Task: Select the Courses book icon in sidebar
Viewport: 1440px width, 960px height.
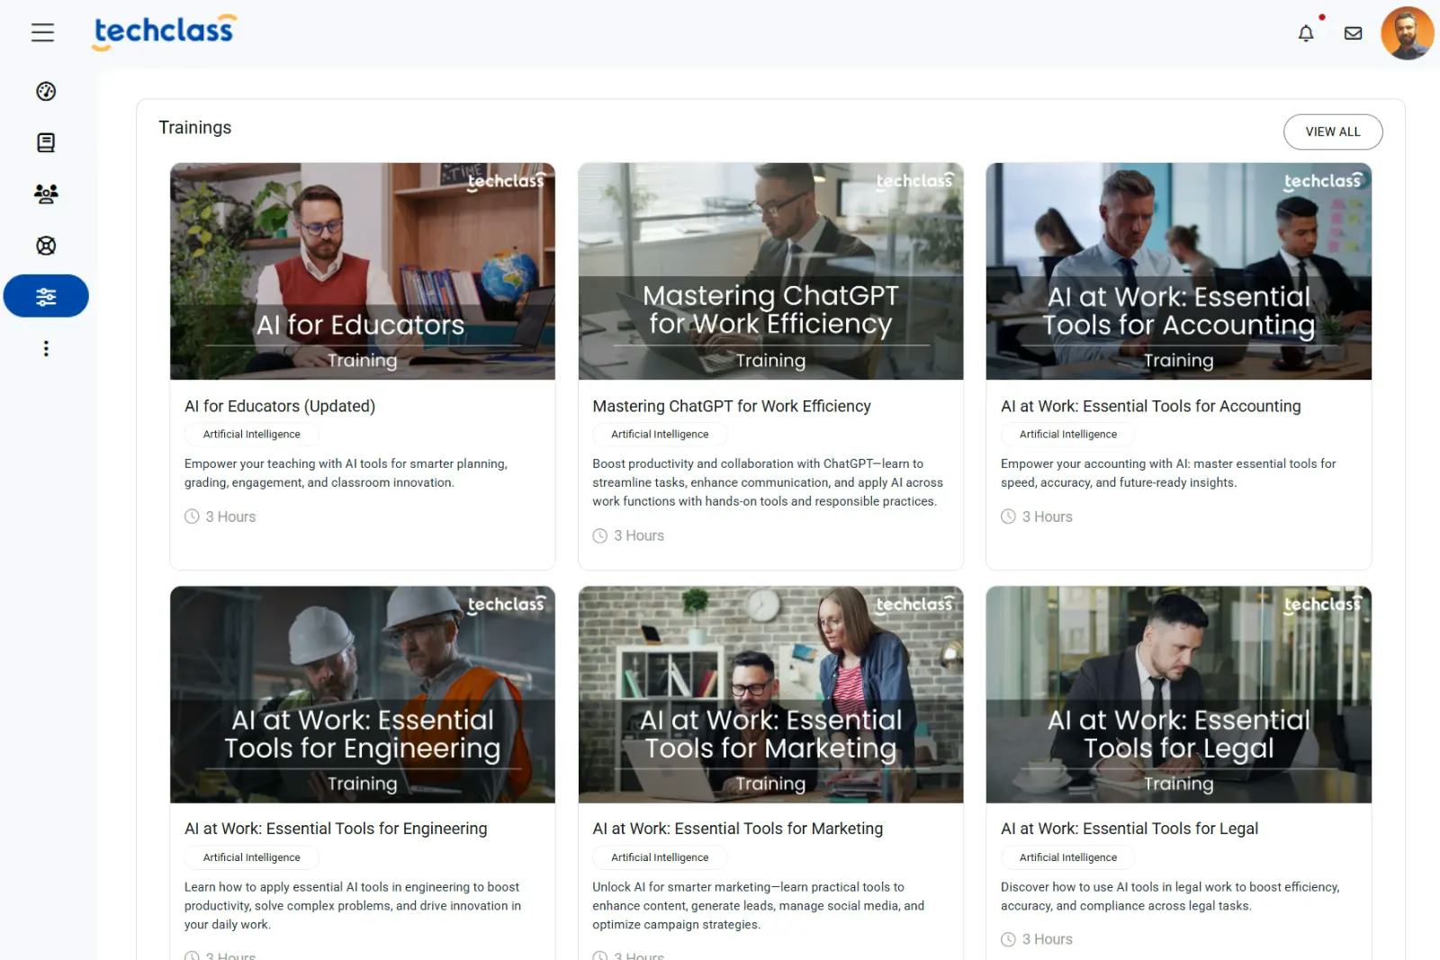Action: tap(45, 142)
